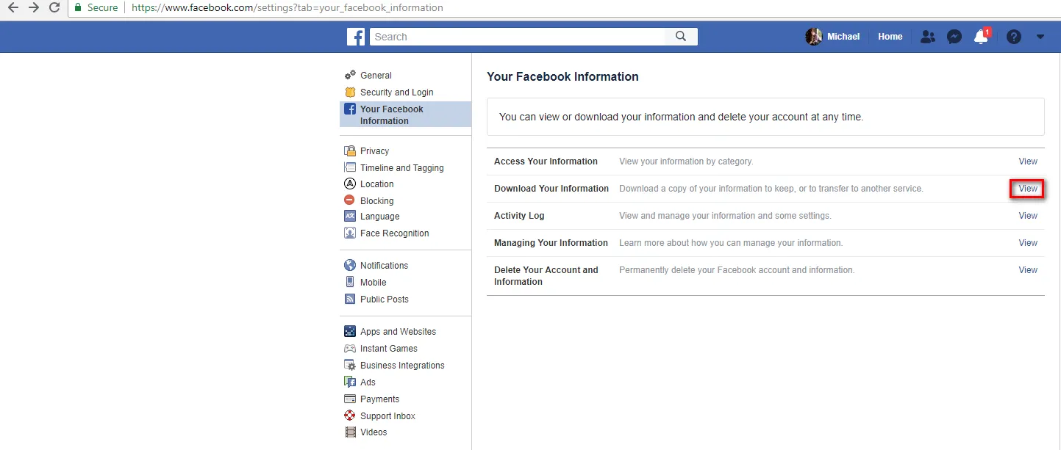Open the friend requests icon
This screenshot has width=1061, height=450.
[x=927, y=36]
